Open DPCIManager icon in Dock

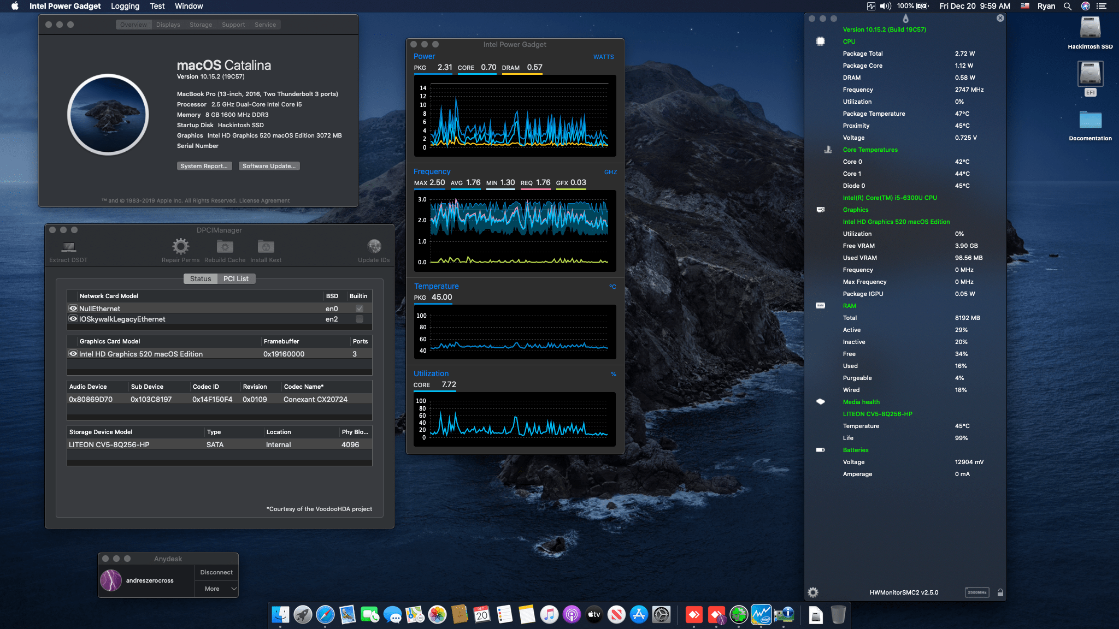784,615
